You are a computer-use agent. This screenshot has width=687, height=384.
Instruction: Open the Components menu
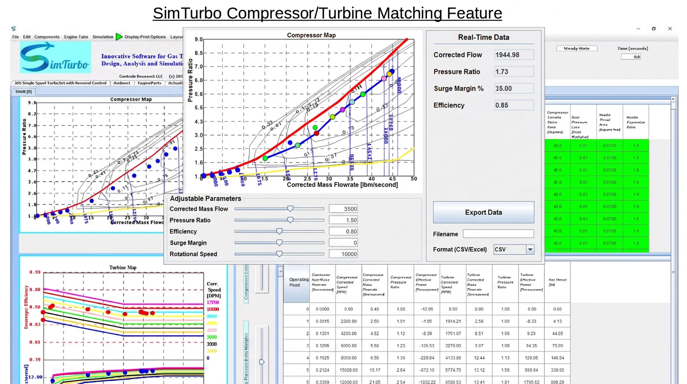pos(47,37)
